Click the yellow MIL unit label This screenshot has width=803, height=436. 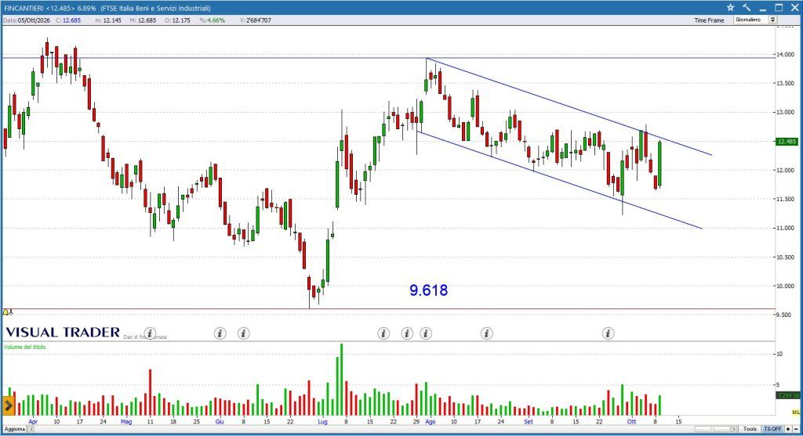795,412
